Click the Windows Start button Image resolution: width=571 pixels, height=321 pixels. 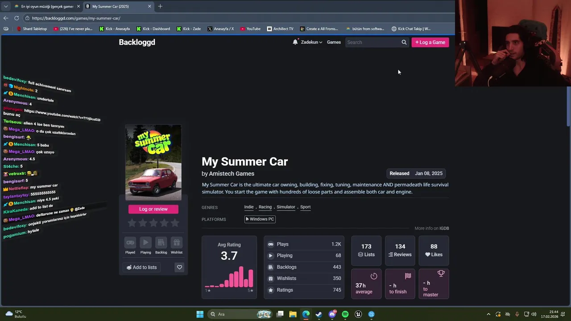click(x=200, y=314)
